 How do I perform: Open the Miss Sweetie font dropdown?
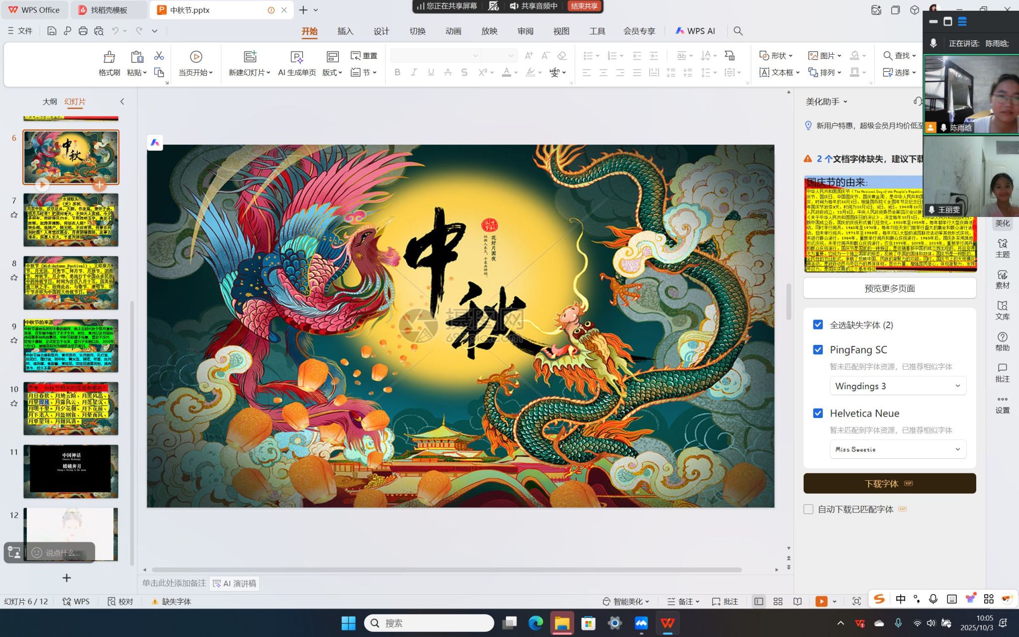coord(898,449)
